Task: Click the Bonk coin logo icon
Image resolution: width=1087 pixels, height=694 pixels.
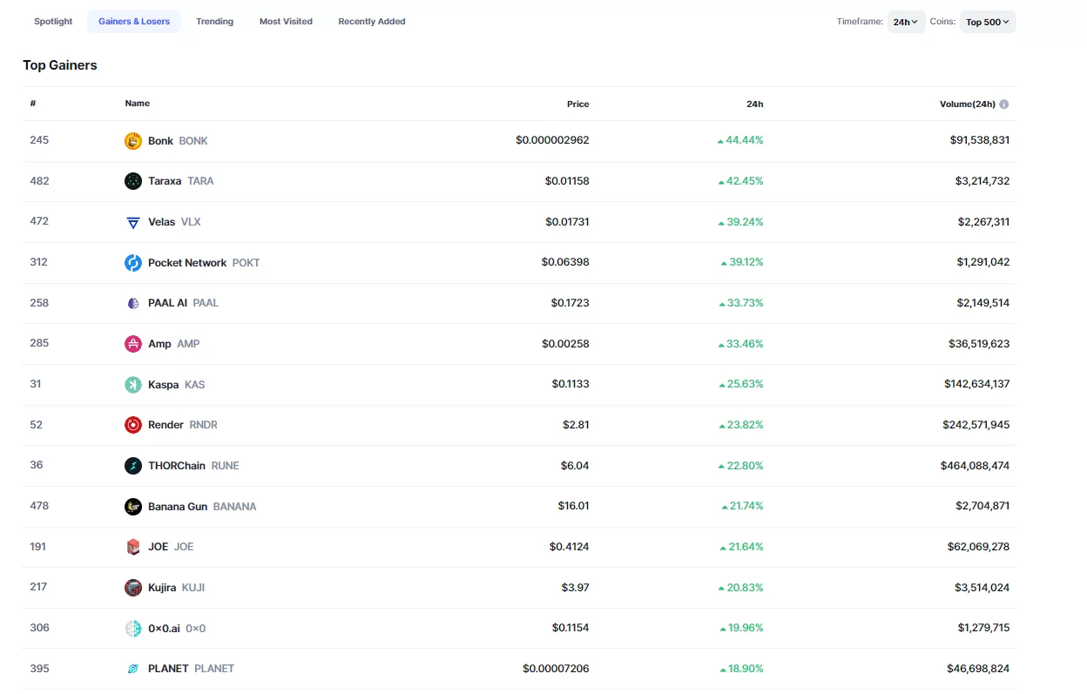Action: (132, 141)
